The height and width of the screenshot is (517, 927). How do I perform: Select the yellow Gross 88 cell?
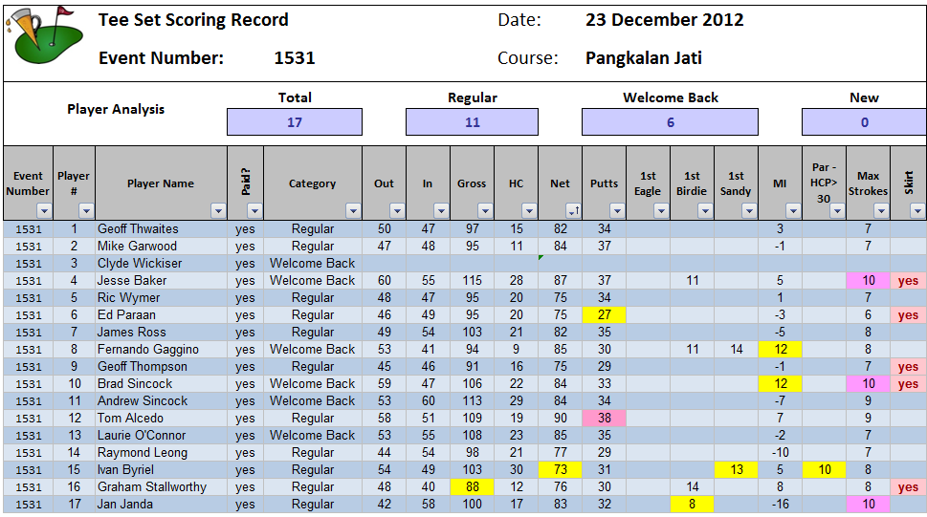[473, 487]
